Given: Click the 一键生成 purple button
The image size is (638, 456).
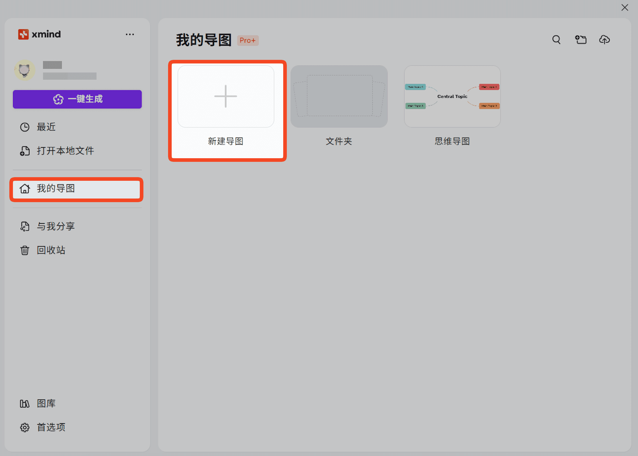Looking at the screenshot, I should [77, 99].
